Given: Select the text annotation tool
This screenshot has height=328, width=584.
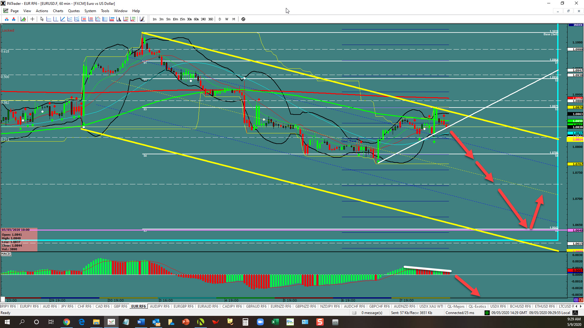Looking at the screenshot, I should point(119,19).
